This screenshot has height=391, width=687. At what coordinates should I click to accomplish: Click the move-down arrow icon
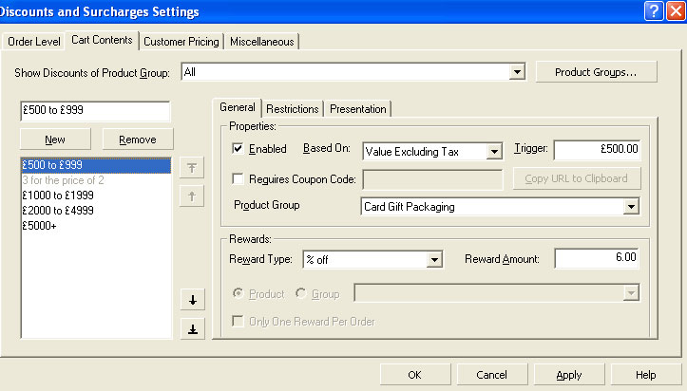[x=192, y=300]
